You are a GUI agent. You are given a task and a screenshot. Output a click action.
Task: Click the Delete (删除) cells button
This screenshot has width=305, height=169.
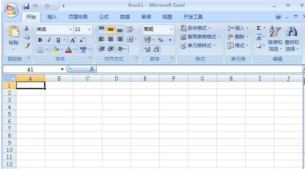click(238, 37)
